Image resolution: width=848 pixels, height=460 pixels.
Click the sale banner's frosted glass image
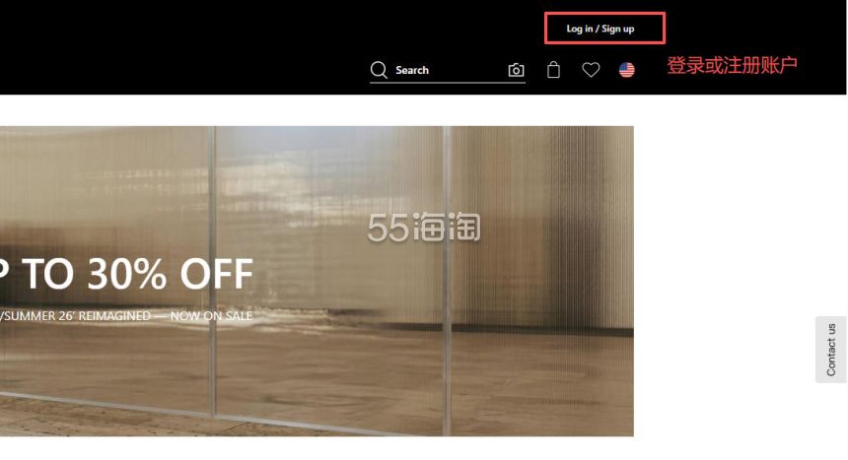(x=317, y=281)
